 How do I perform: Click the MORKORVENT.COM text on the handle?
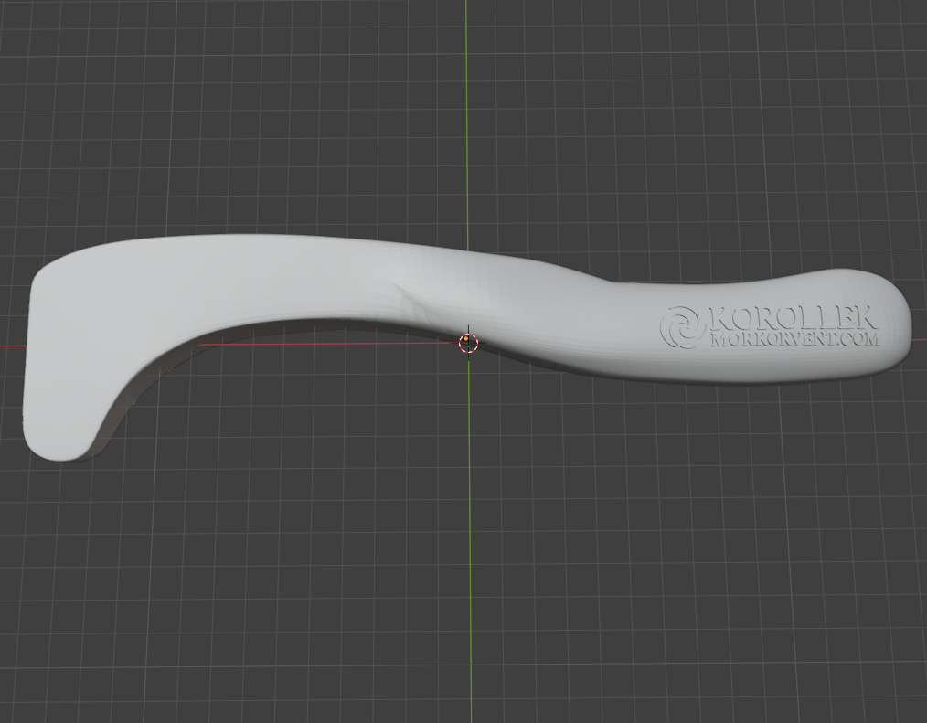tap(794, 339)
